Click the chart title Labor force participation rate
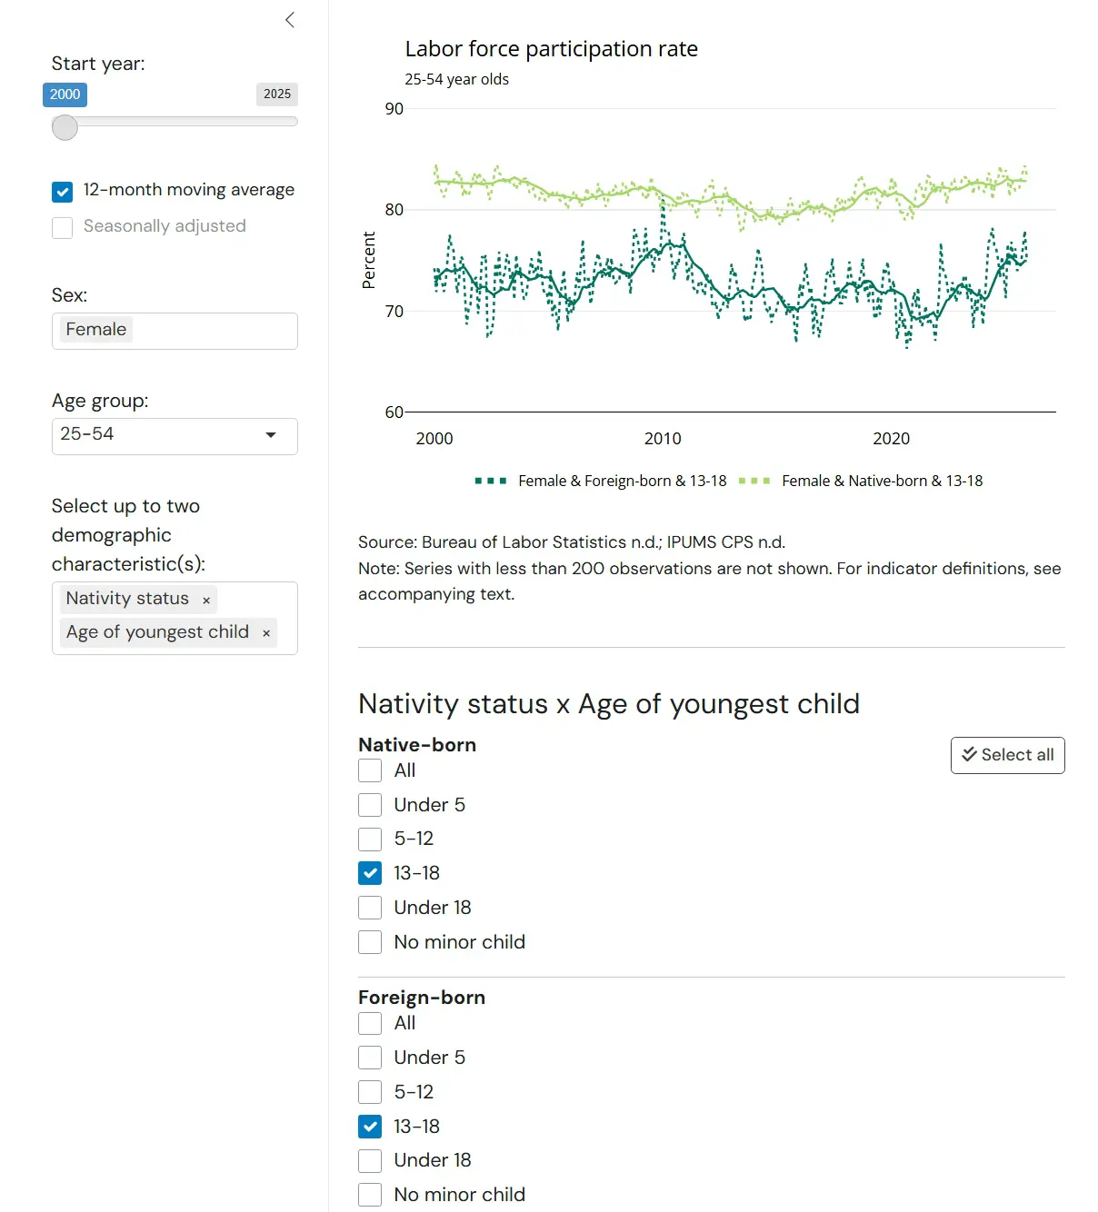Screen dimensions: 1098x1212 [552, 49]
